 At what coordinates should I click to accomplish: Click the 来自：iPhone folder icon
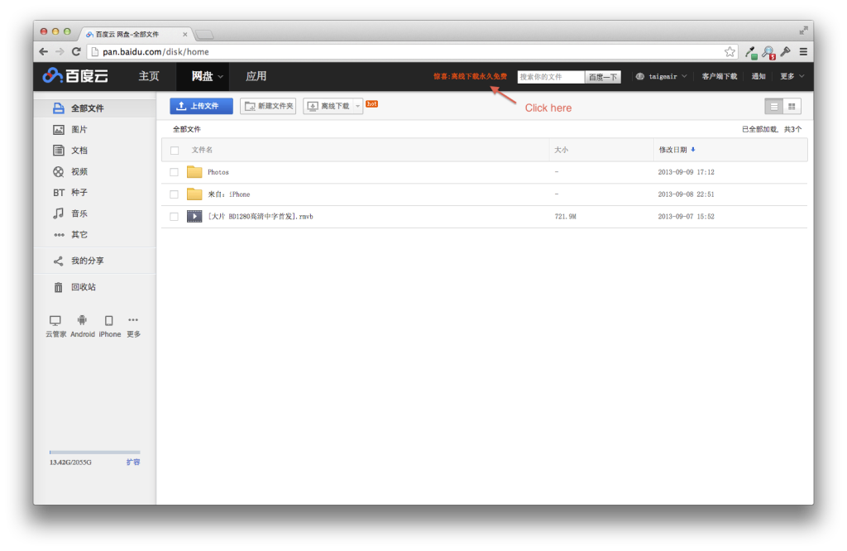194,194
